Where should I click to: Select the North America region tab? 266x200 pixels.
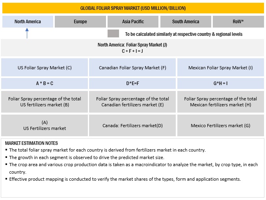[x=28, y=22]
